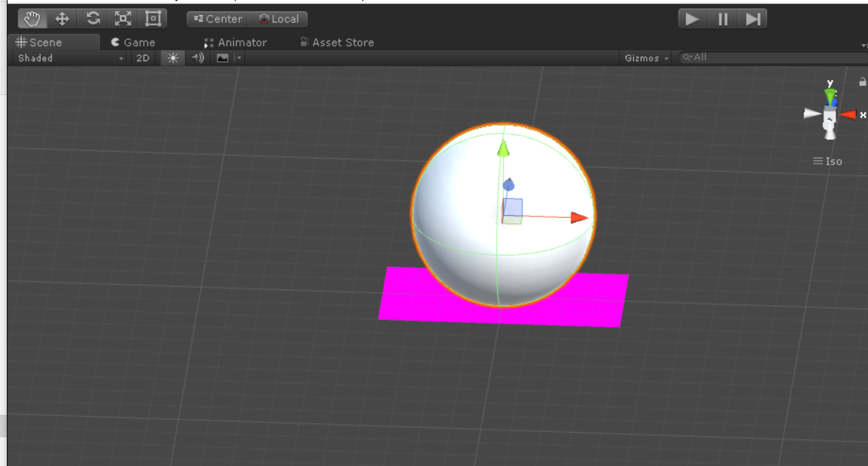Toggle 2D scene view mode
The height and width of the screenshot is (466, 868).
tap(143, 57)
